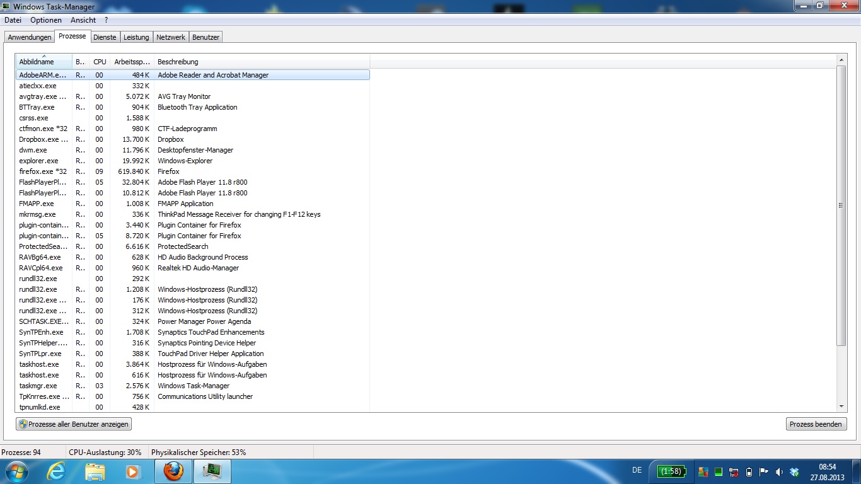Switch to the Benutzer tab
Image resolution: width=861 pixels, height=484 pixels.
click(205, 37)
